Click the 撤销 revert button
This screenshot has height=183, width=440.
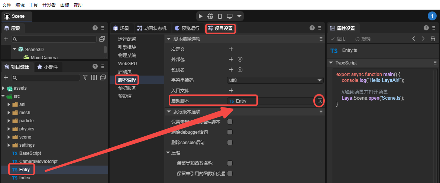click(363, 39)
